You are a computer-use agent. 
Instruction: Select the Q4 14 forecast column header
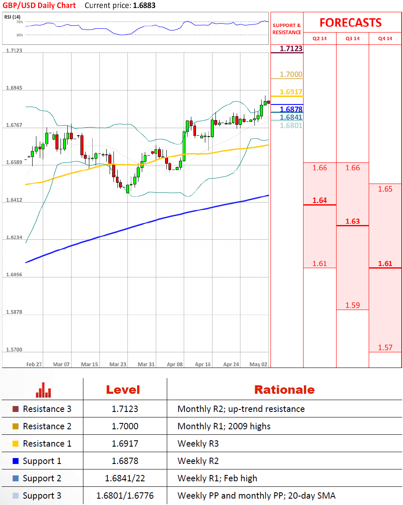(385, 38)
